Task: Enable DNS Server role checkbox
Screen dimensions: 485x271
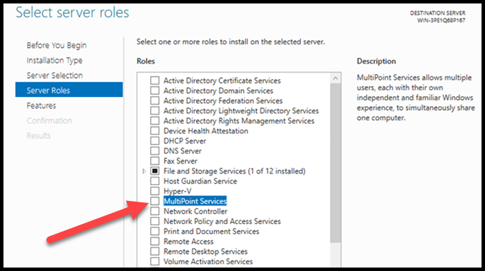Action: (155, 151)
